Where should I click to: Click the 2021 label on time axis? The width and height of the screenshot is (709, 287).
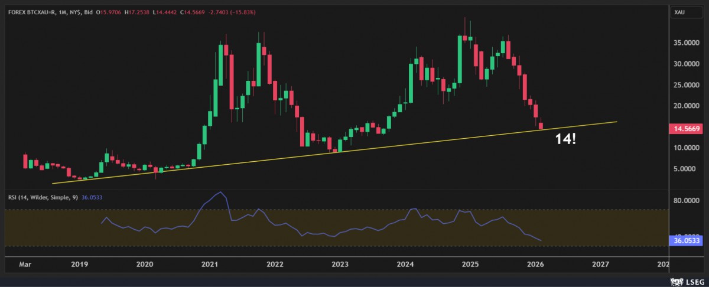tap(209, 265)
